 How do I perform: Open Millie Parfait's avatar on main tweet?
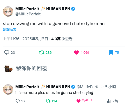point(8,11)
